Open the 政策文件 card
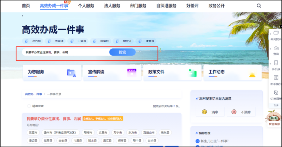This screenshot has width=282, height=147. 172,73
